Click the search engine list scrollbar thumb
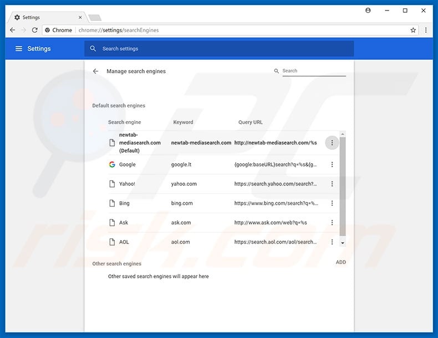The image size is (438, 338). [x=343, y=186]
